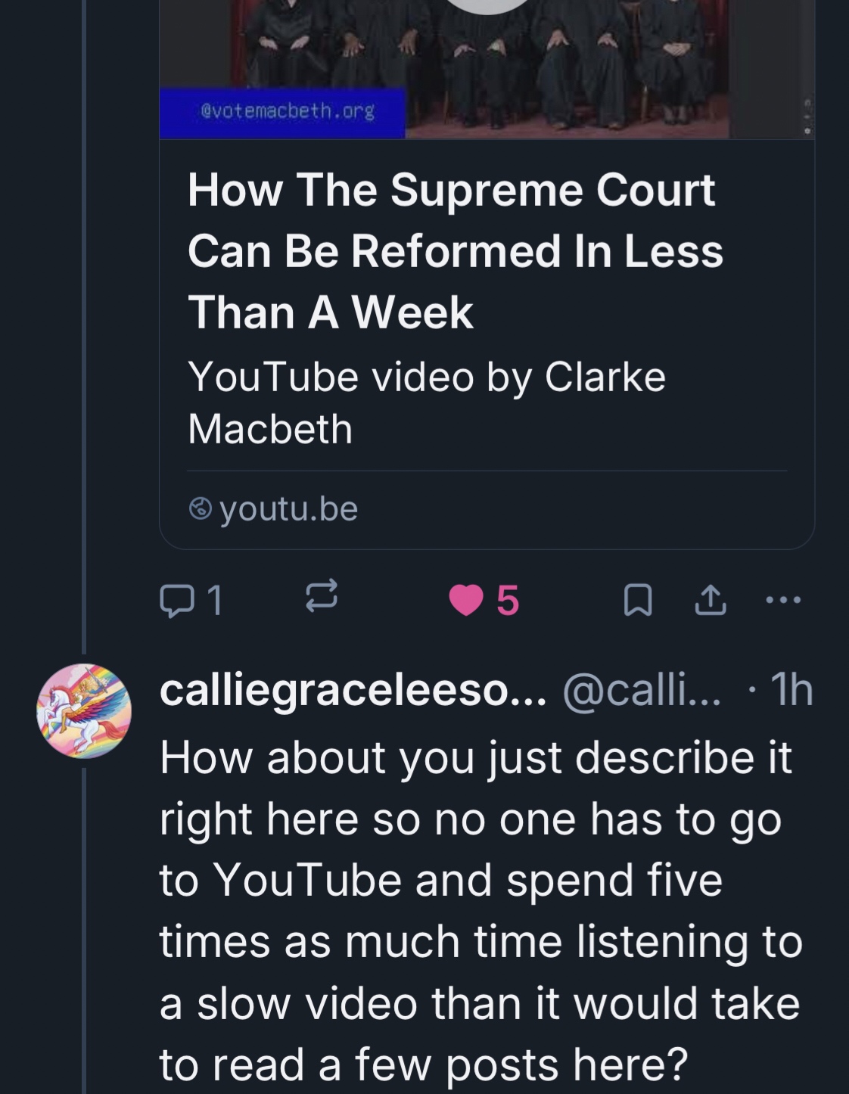This screenshot has width=849, height=1094.
Task: Unlike the post via pink heart
Action: point(465,601)
